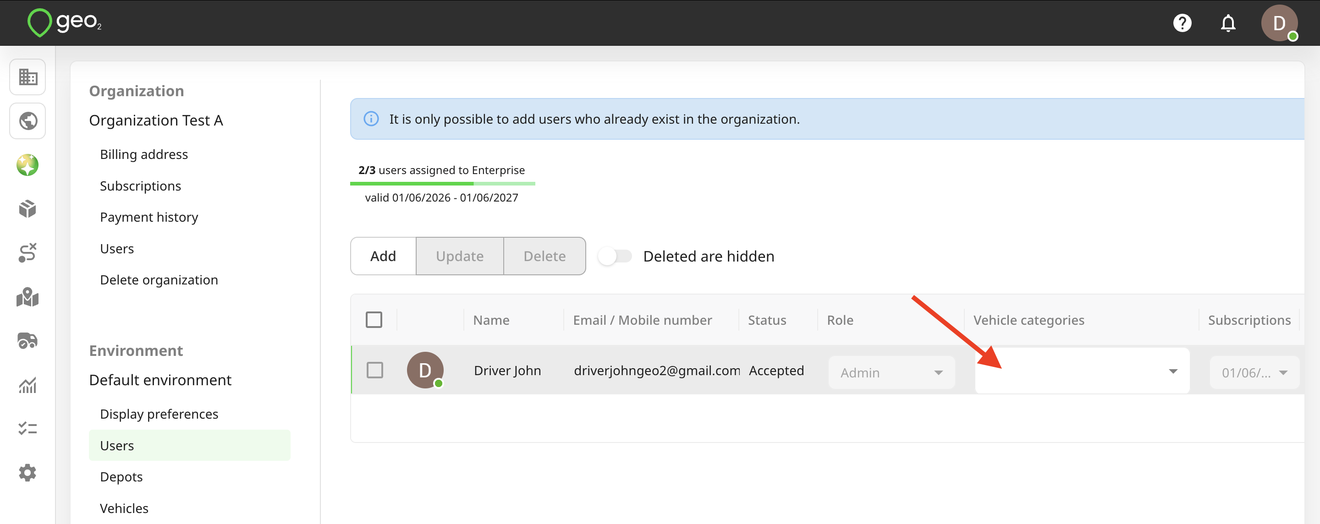Click the Add button
This screenshot has width=1320, height=524.
[x=383, y=256]
